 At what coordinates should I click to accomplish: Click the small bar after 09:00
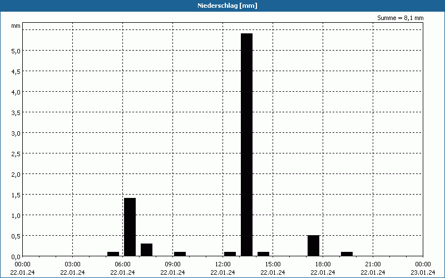[x=180, y=254]
